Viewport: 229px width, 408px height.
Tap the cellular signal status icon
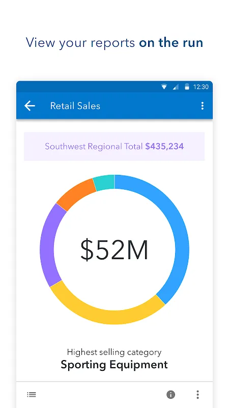click(x=176, y=87)
